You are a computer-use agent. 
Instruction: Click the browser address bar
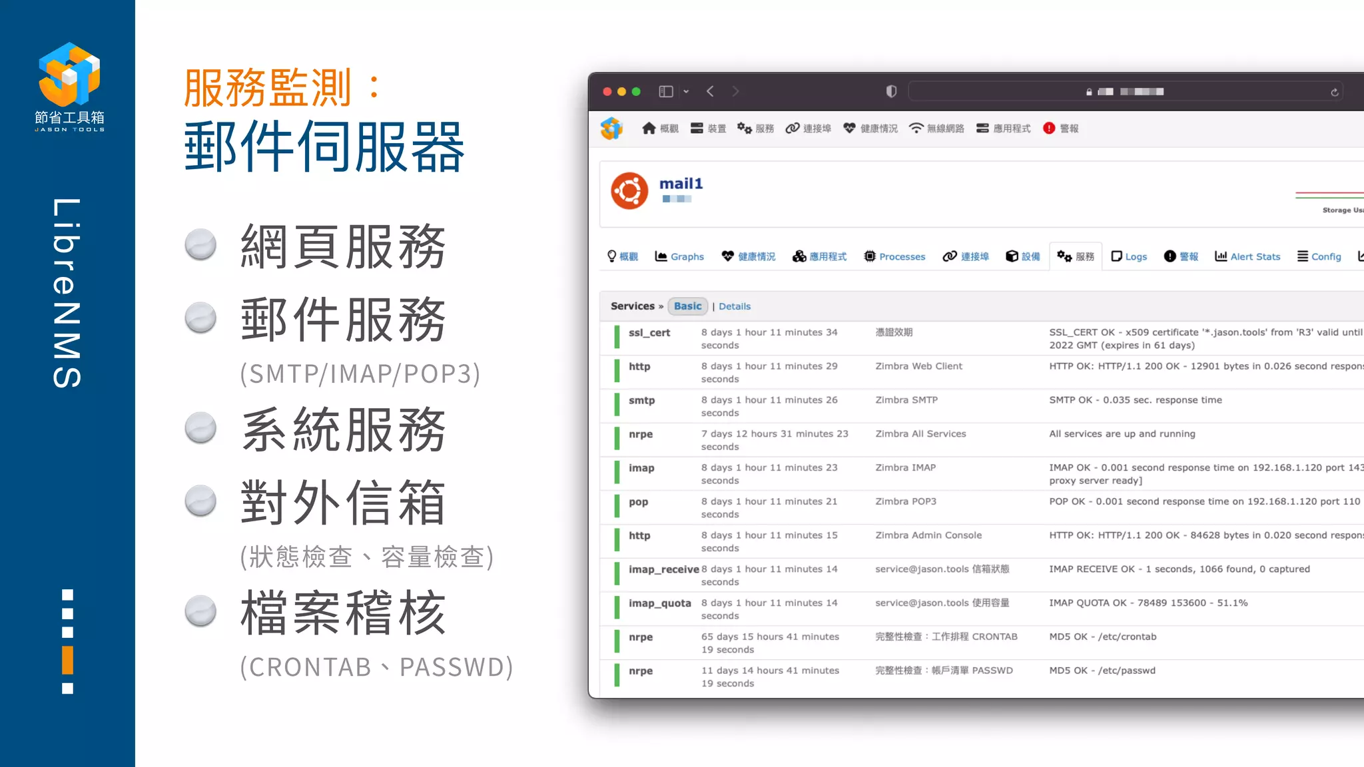click(1126, 92)
